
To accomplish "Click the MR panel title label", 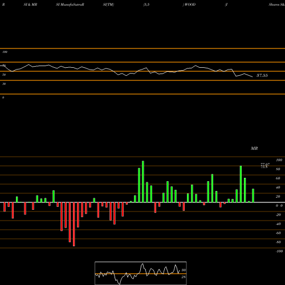I will point(254,148).
